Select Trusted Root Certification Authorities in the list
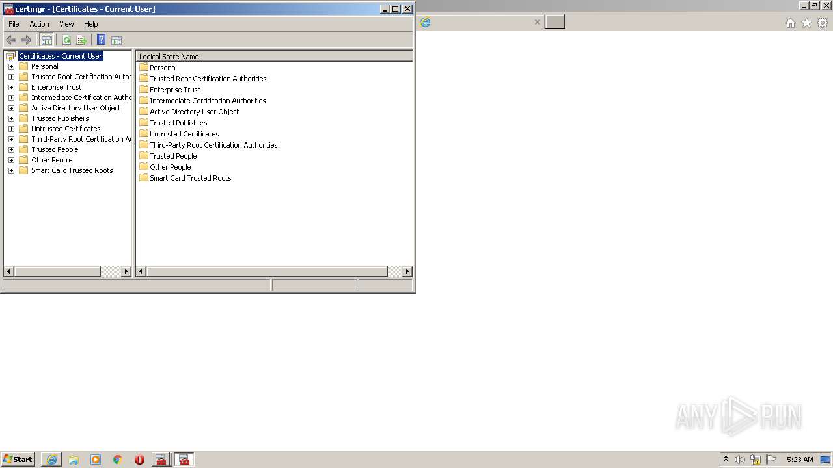 (x=208, y=79)
